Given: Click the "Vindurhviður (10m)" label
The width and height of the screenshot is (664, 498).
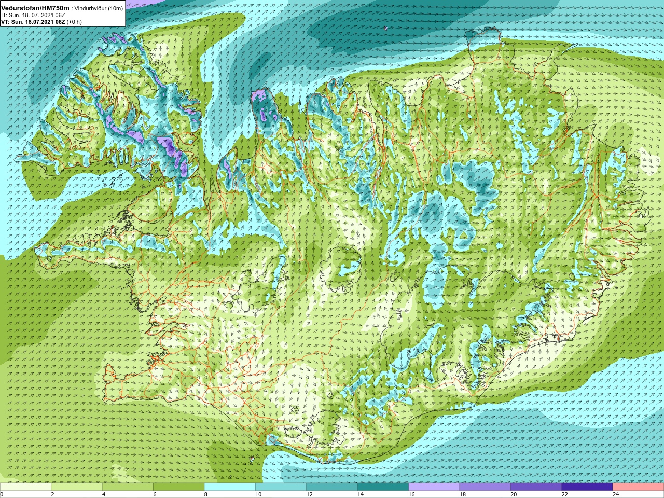Looking at the screenshot, I should [x=99, y=9].
